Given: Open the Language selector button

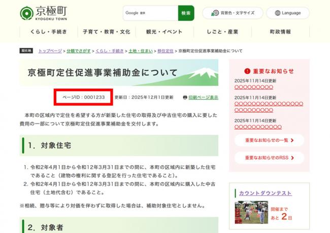Looking at the screenshot, I should (x=288, y=13).
